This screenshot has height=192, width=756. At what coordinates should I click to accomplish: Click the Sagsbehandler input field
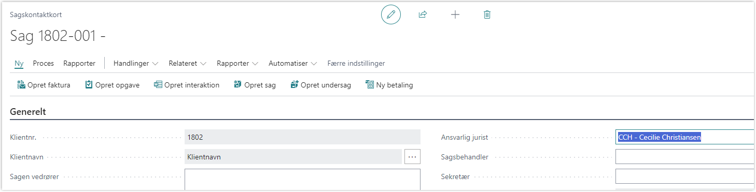pos(685,157)
